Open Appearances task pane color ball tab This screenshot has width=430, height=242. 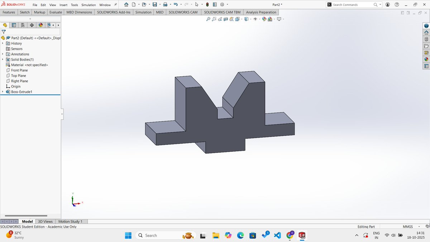pyautogui.click(x=426, y=59)
